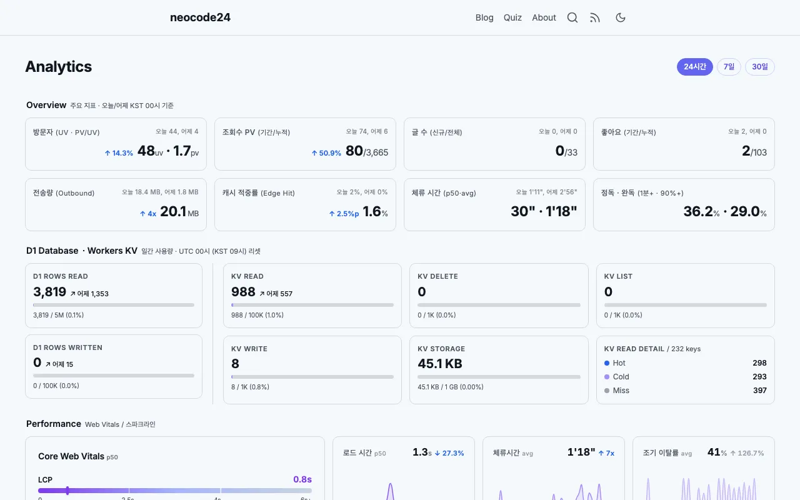Image resolution: width=800 pixels, height=500 pixels.
Task: Click the neocode24 site logo
Action: pos(200,17)
